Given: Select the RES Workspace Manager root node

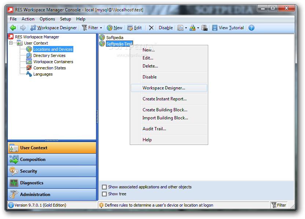Looking at the screenshot, I should click(x=37, y=37).
